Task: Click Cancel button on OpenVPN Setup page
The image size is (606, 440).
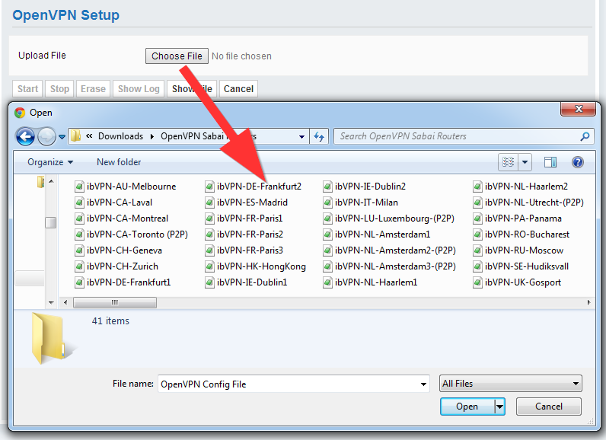Action: point(238,89)
